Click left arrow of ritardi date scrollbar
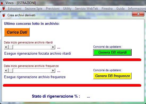 [x=6, y=47]
